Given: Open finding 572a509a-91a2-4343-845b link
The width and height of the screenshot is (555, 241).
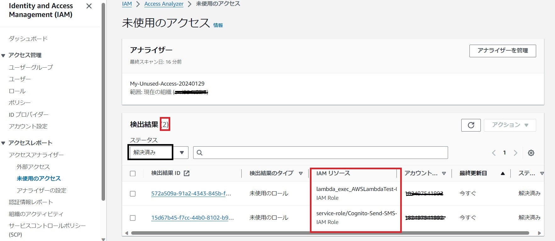Looking at the screenshot, I should click(191, 194).
